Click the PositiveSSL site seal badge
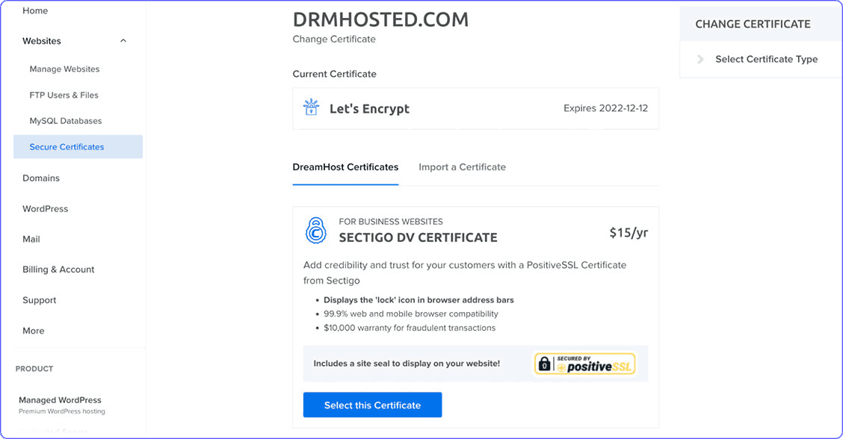 585,364
